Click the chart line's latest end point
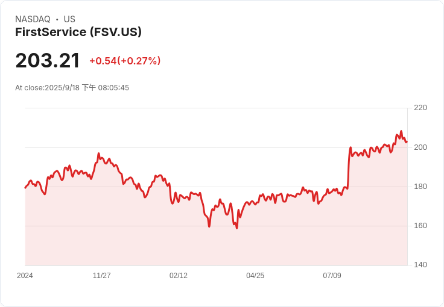 407,141
